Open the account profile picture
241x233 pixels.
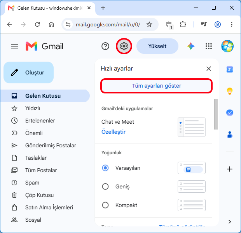click(227, 46)
